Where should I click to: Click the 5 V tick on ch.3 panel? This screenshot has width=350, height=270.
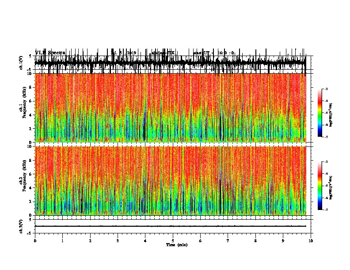click(30, 220)
